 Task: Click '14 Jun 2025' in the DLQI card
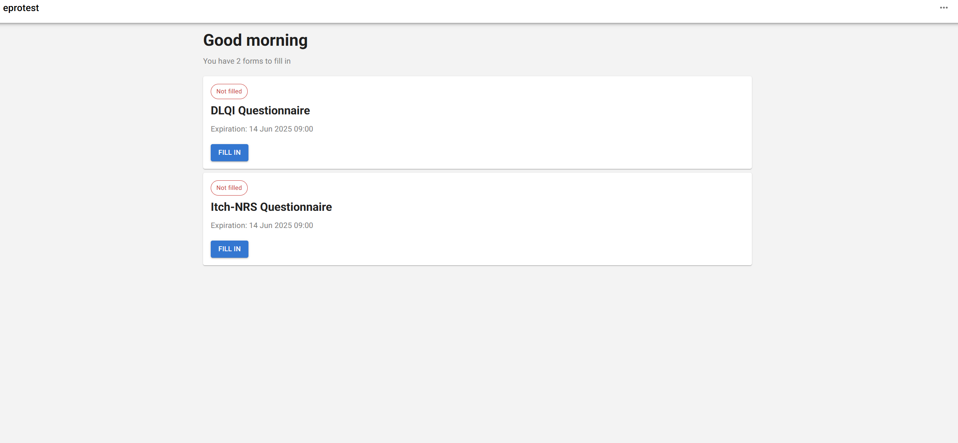(271, 129)
